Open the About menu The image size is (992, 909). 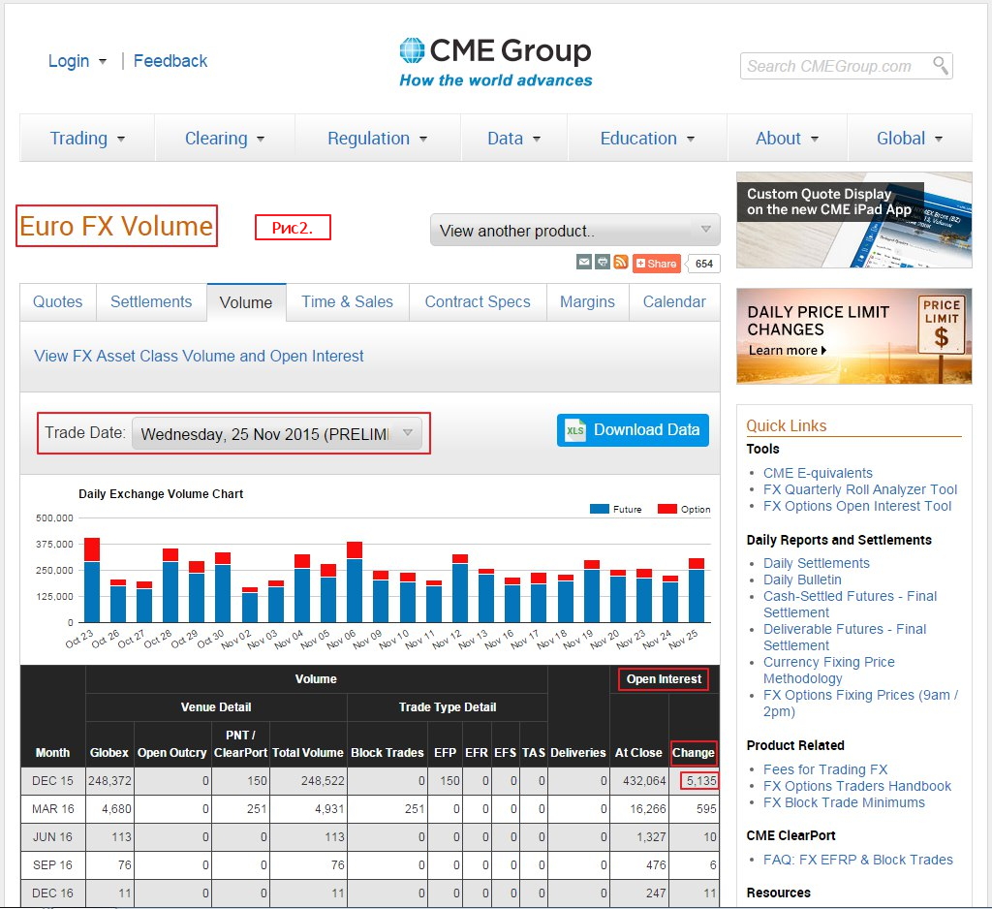click(x=787, y=138)
